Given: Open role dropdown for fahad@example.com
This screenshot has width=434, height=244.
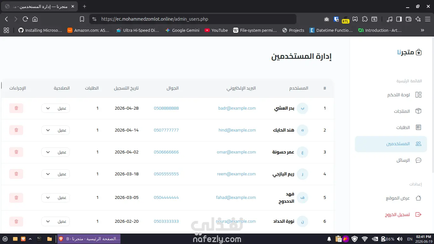Looking at the screenshot, I should click(x=56, y=198).
